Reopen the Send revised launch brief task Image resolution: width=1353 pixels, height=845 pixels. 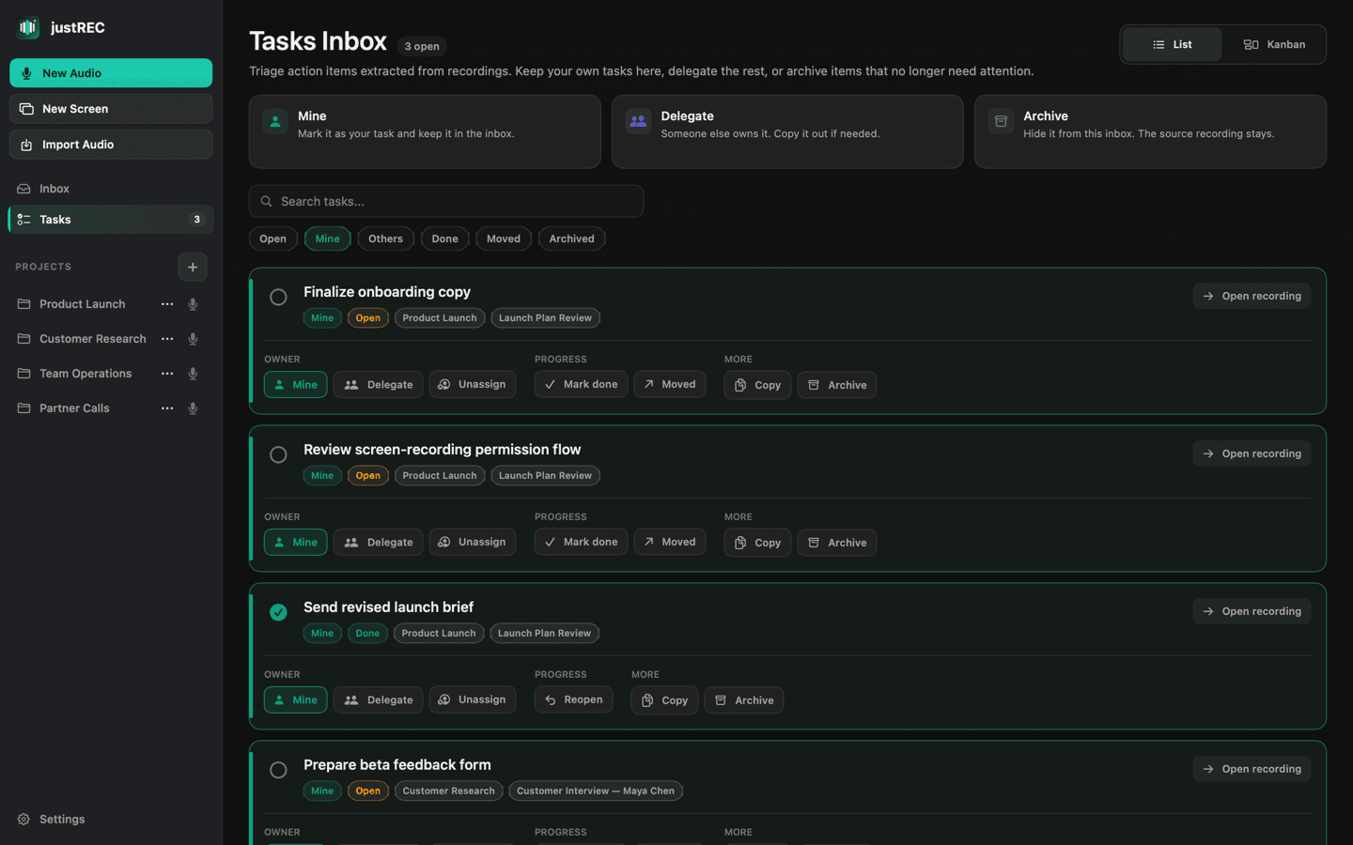pyautogui.click(x=574, y=700)
